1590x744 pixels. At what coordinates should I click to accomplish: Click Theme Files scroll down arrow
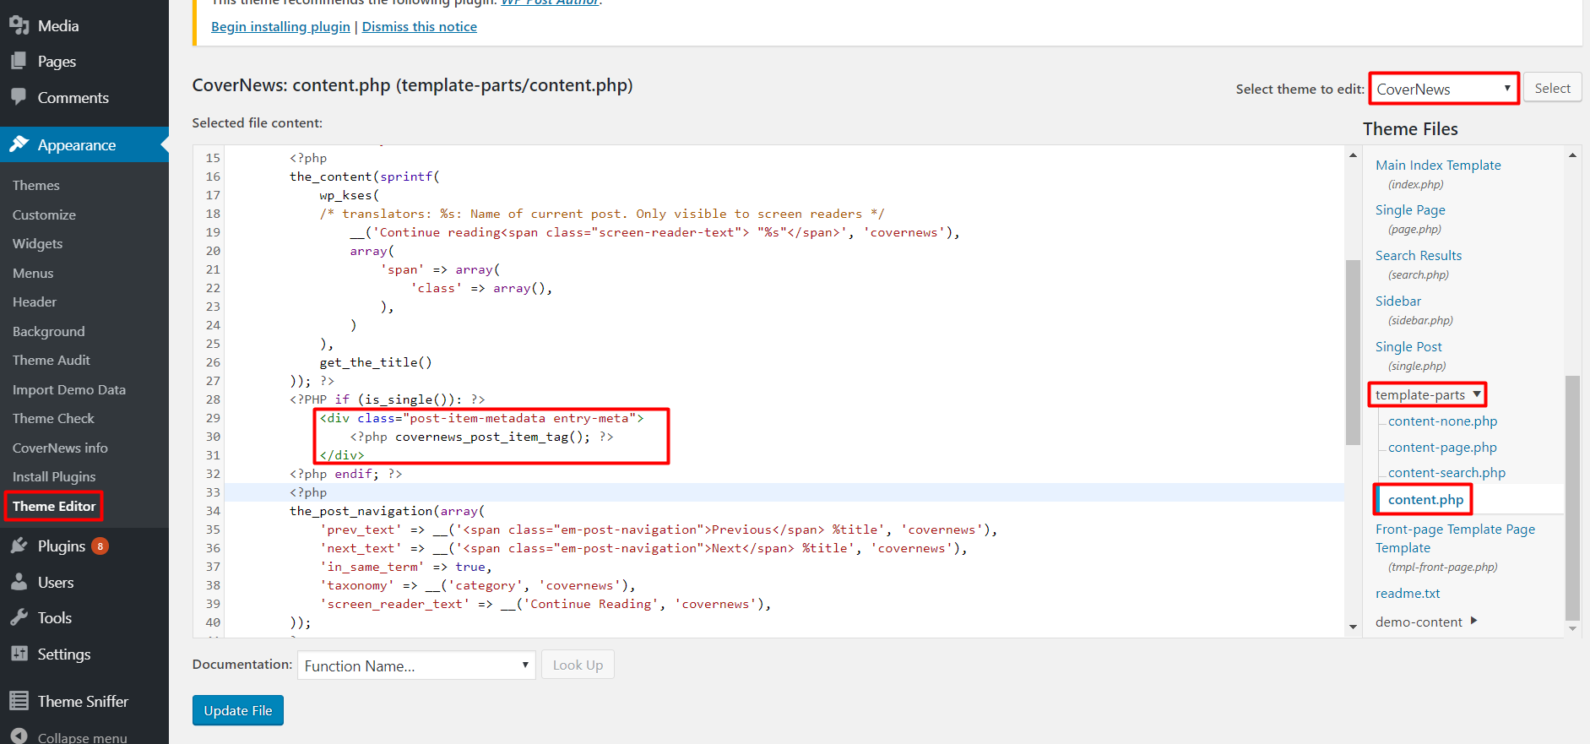[x=1572, y=628]
